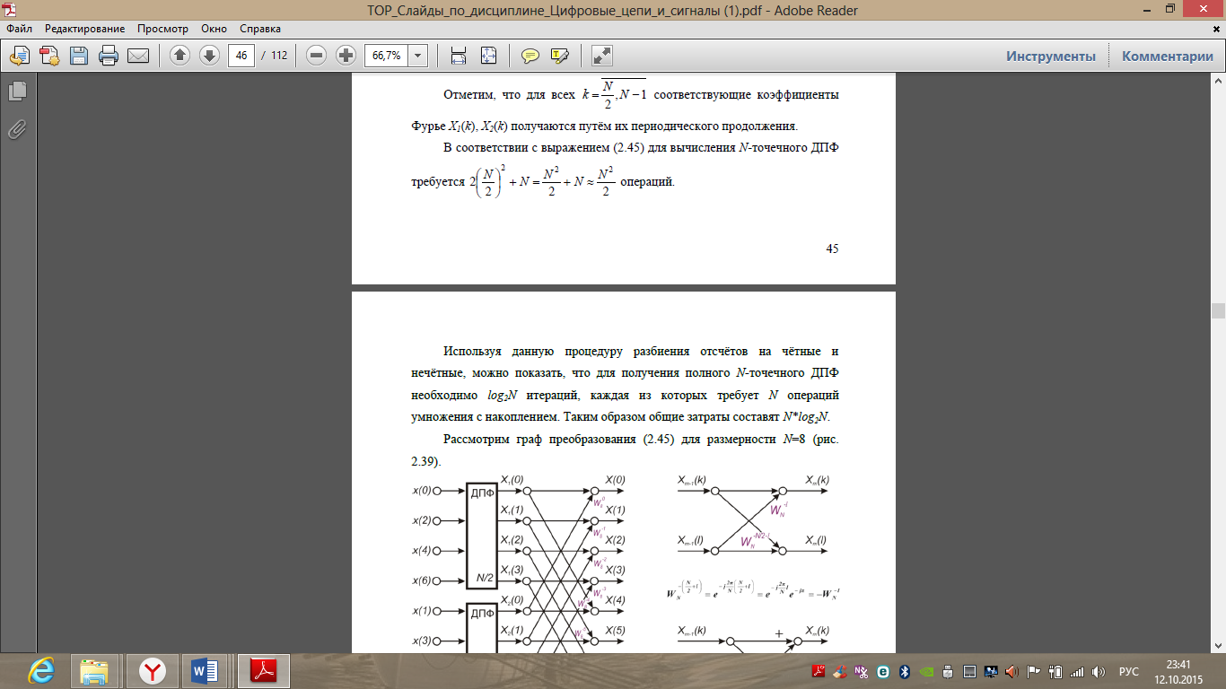The width and height of the screenshot is (1226, 689).
Task: Switch to read mode with arrows icon
Action: (x=602, y=56)
